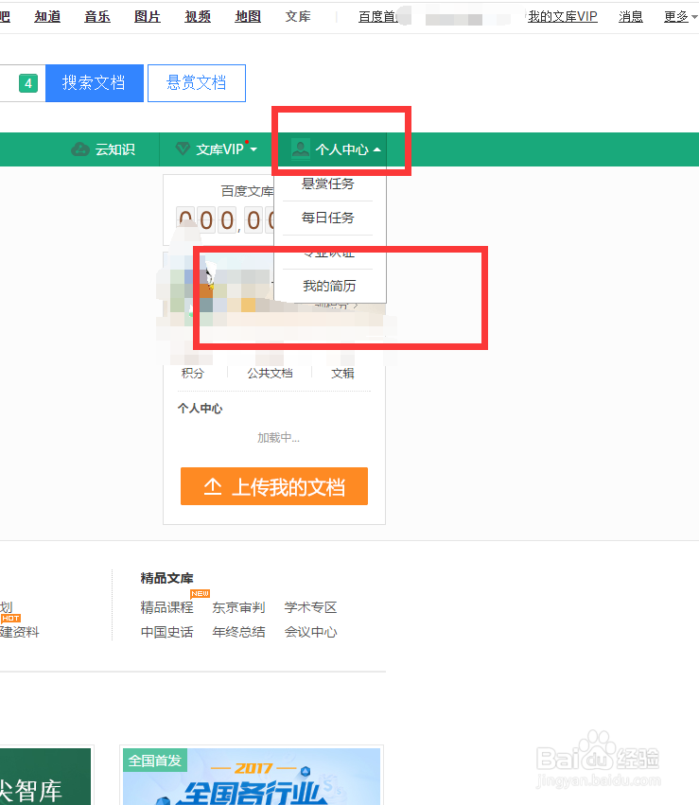The width and height of the screenshot is (699, 805).
Task: Open the 地图 link in top bar
Action: (x=248, y=16)
